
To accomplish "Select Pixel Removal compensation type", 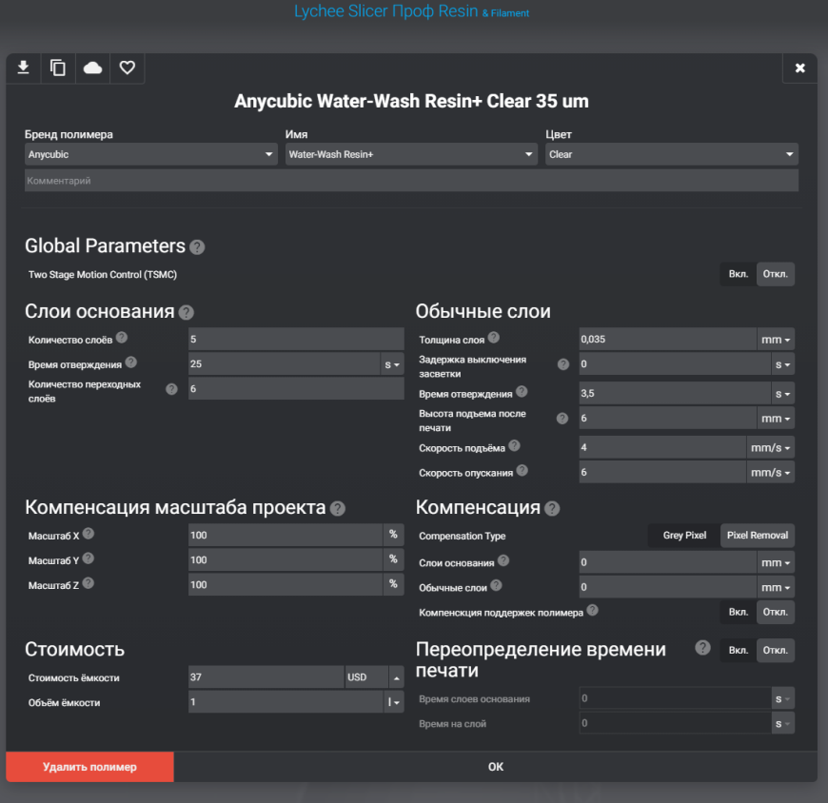I will tap(758, 536).
